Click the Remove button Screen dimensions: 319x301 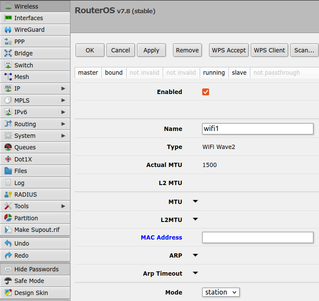(187, 50)
